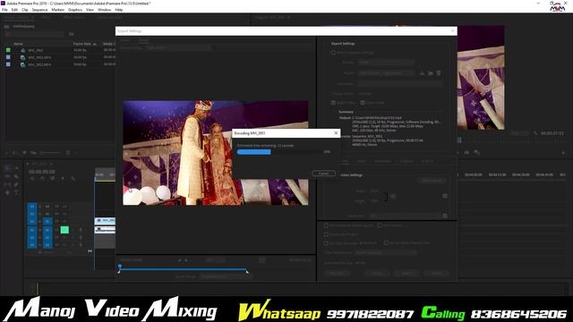Toggle Export Video checkbox
This screenshot has height=322, width=573.
[x=333, y=103]
